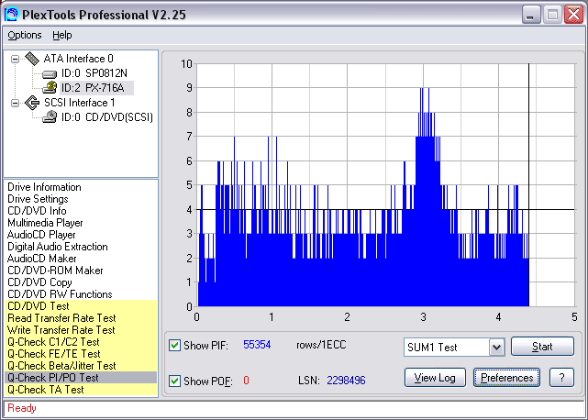Select ID:0 SP0812N in device tree
588x420 pixels.
click(x=94, y=73)
